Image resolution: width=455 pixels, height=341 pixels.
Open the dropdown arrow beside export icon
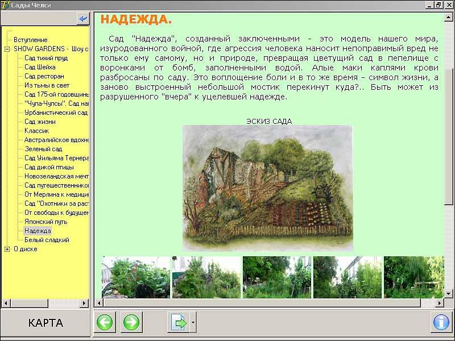[193, 323]
